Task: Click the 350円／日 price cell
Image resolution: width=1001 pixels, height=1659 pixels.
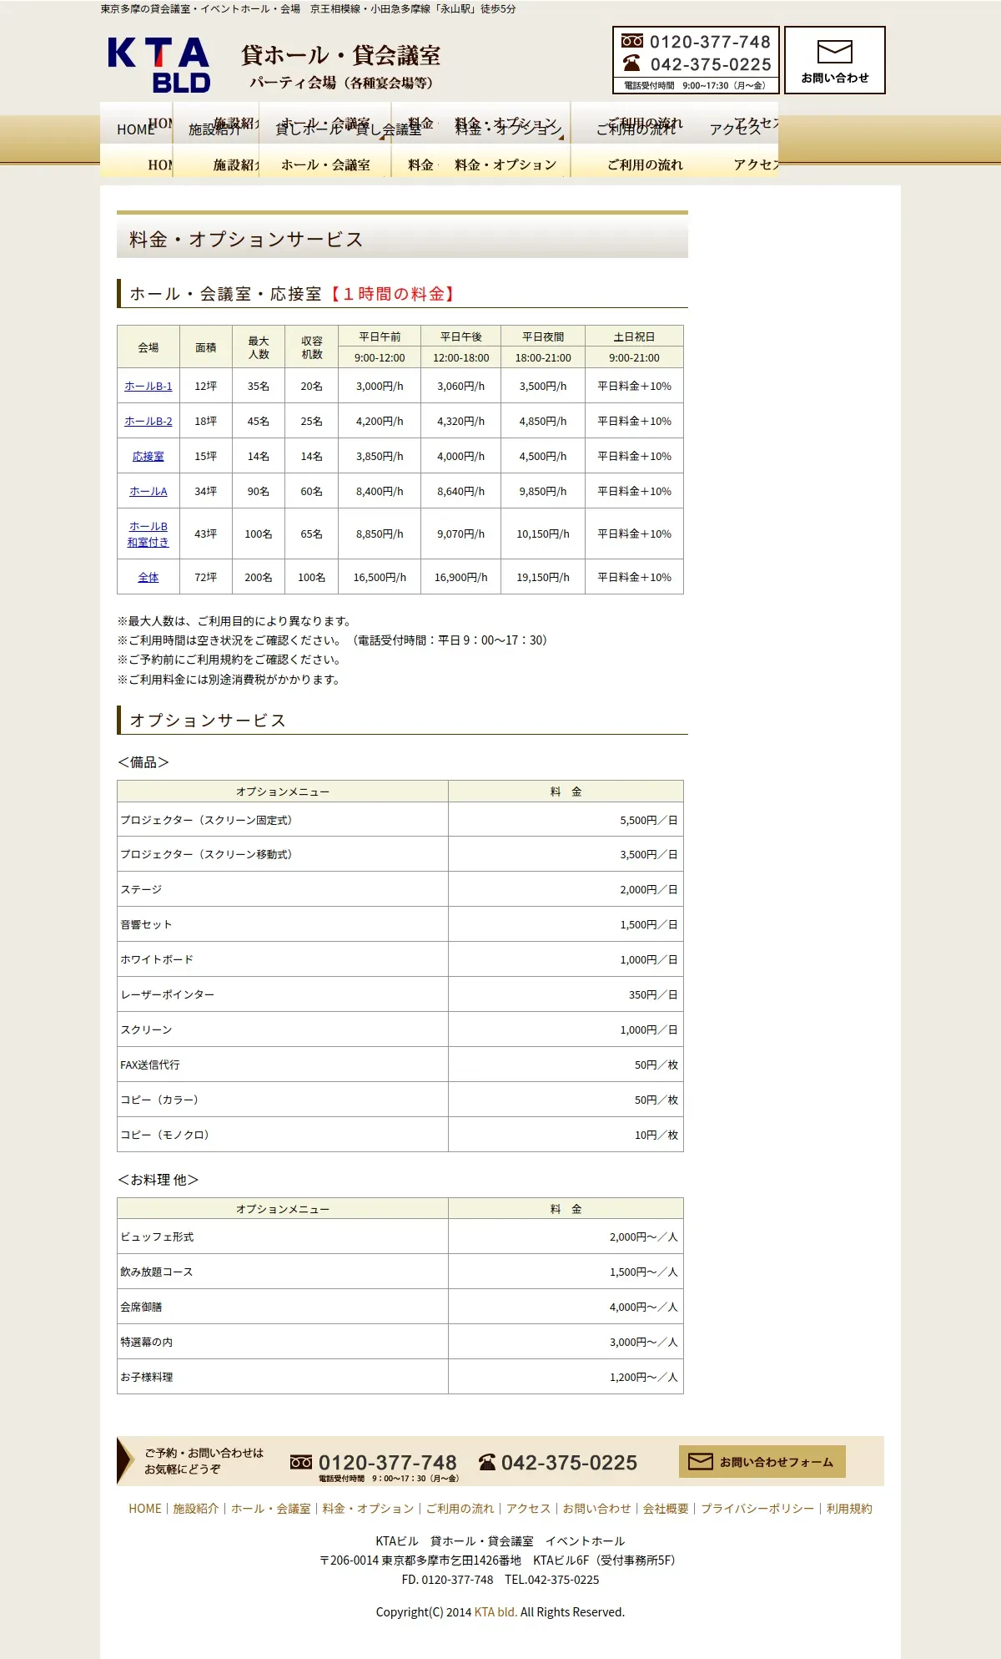Action: click(x=566, y=994)
